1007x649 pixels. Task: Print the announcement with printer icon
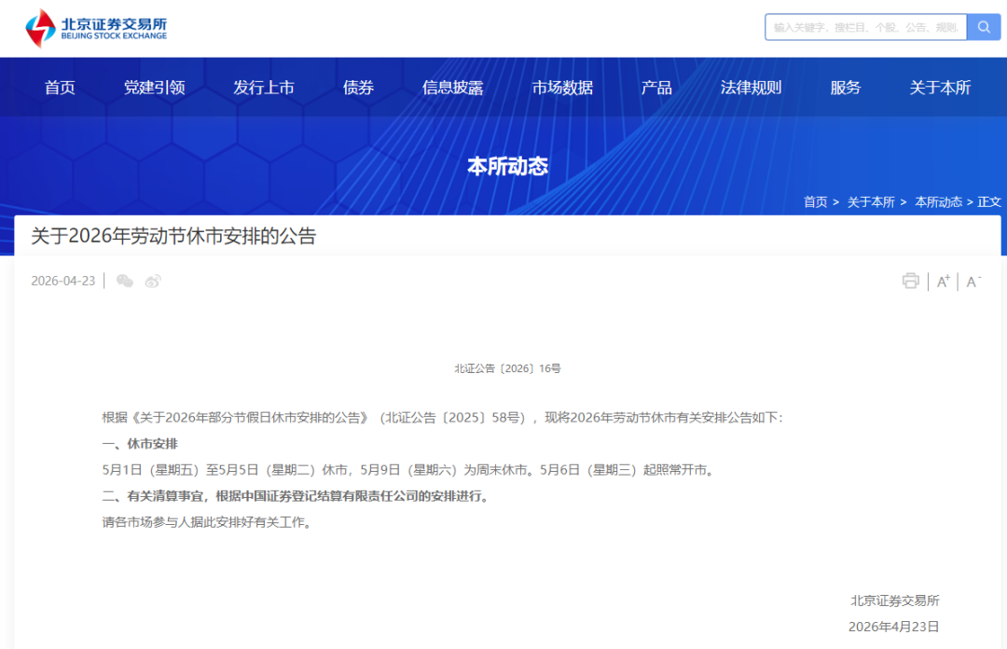point(910,281)
